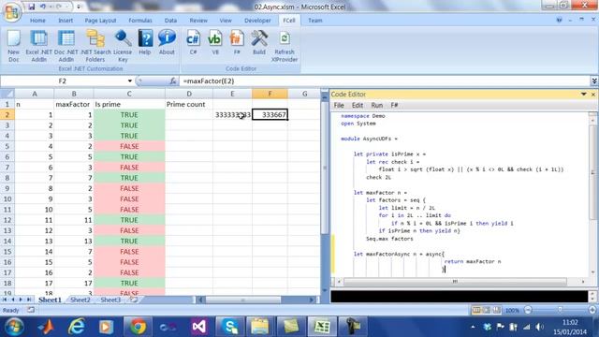Open Code Editor Edit menu
This screenshot has height=337, width=599.
(x=358, y=105)
